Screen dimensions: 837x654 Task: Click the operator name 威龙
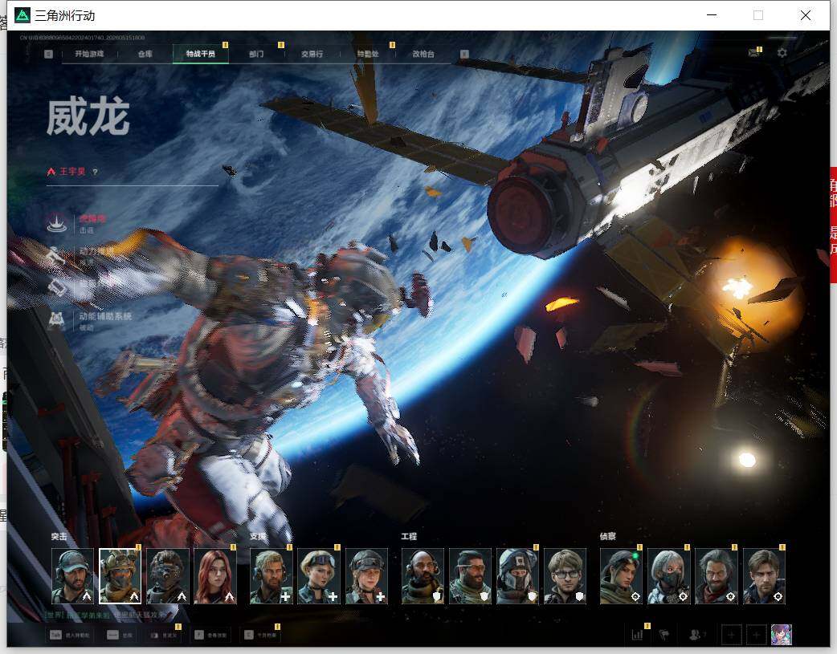click(x=88, y=116)
